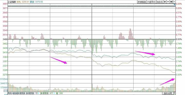Click 加自选 to add to watchlist

160,2
